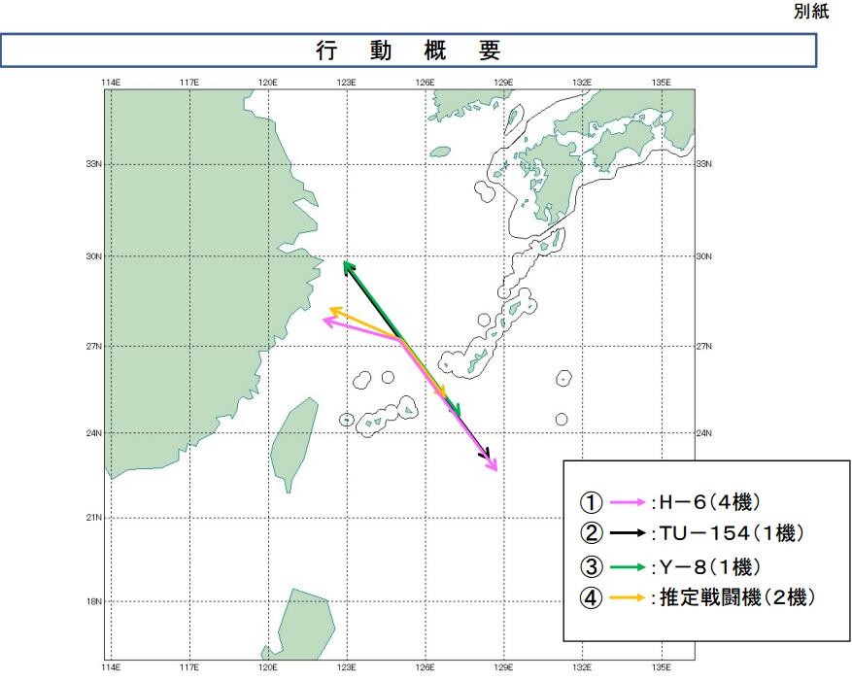Click the green arrowhead near 30N 123E

tap(346, 263)
